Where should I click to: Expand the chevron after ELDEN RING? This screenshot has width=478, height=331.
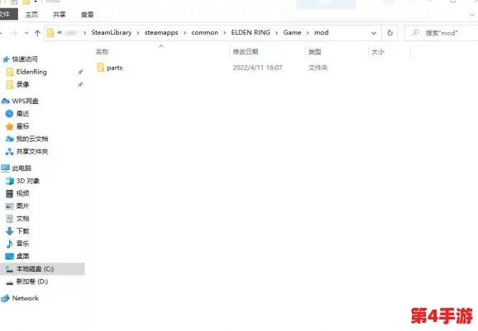[x=277, y=33]
